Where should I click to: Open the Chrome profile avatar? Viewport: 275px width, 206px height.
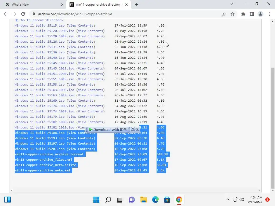(x=260, y=14)
